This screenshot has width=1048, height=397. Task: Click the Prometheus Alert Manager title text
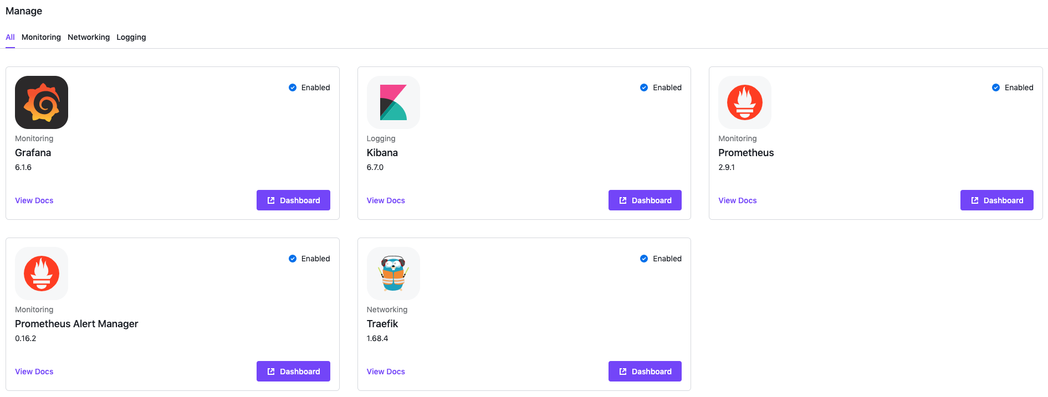pos(76,324)
